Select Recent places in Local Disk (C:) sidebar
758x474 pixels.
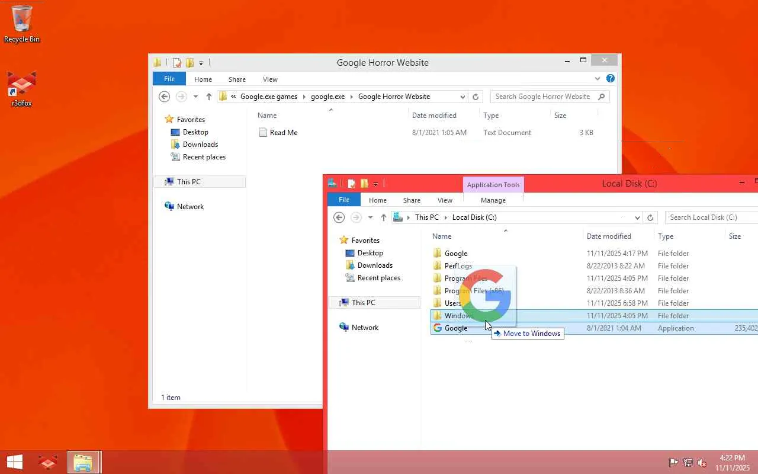[x=379, y=278]
